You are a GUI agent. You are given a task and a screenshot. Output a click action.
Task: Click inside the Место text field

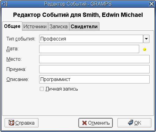(94, 59)
